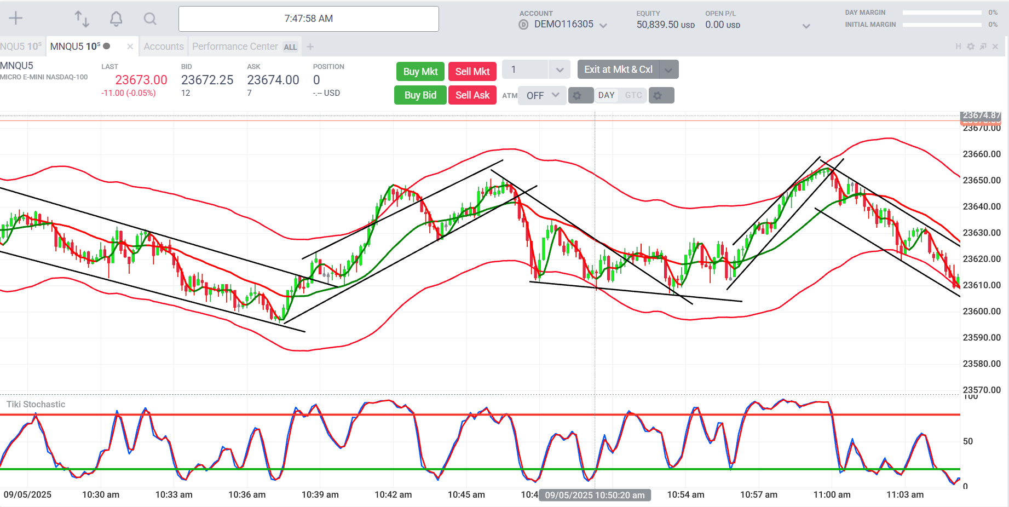Open alerts via the bell icon
The height and width of the screenshot is (507, 1009).
116,19
